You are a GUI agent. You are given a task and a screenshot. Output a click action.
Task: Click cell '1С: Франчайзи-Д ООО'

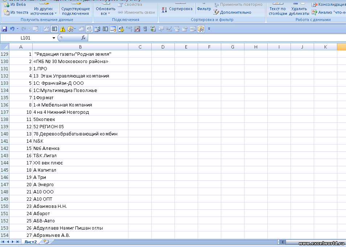coord(80,83)
